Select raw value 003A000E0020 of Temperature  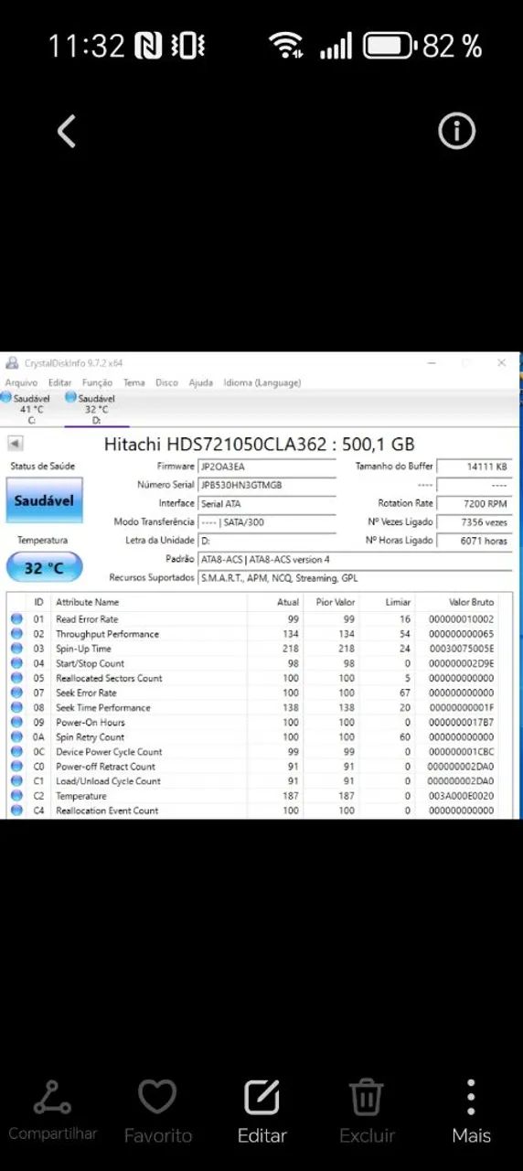click(x=461, y=796)
